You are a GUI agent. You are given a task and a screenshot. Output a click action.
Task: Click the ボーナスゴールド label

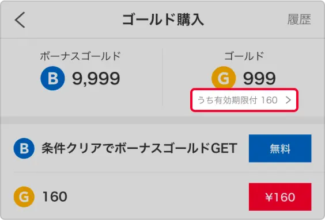click(80, 56)
